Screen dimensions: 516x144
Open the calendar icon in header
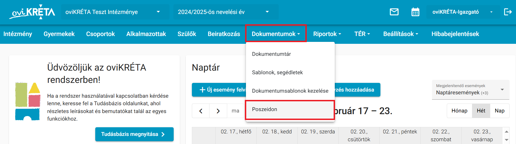tap(415, 12)
